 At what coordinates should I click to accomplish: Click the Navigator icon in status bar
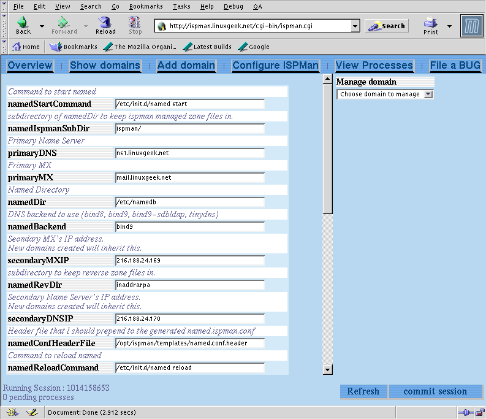point(12,412)
